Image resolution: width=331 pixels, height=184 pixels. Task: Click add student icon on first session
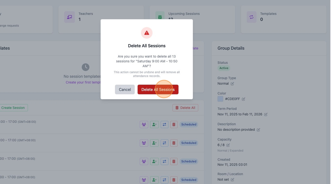tap(154, 124)
